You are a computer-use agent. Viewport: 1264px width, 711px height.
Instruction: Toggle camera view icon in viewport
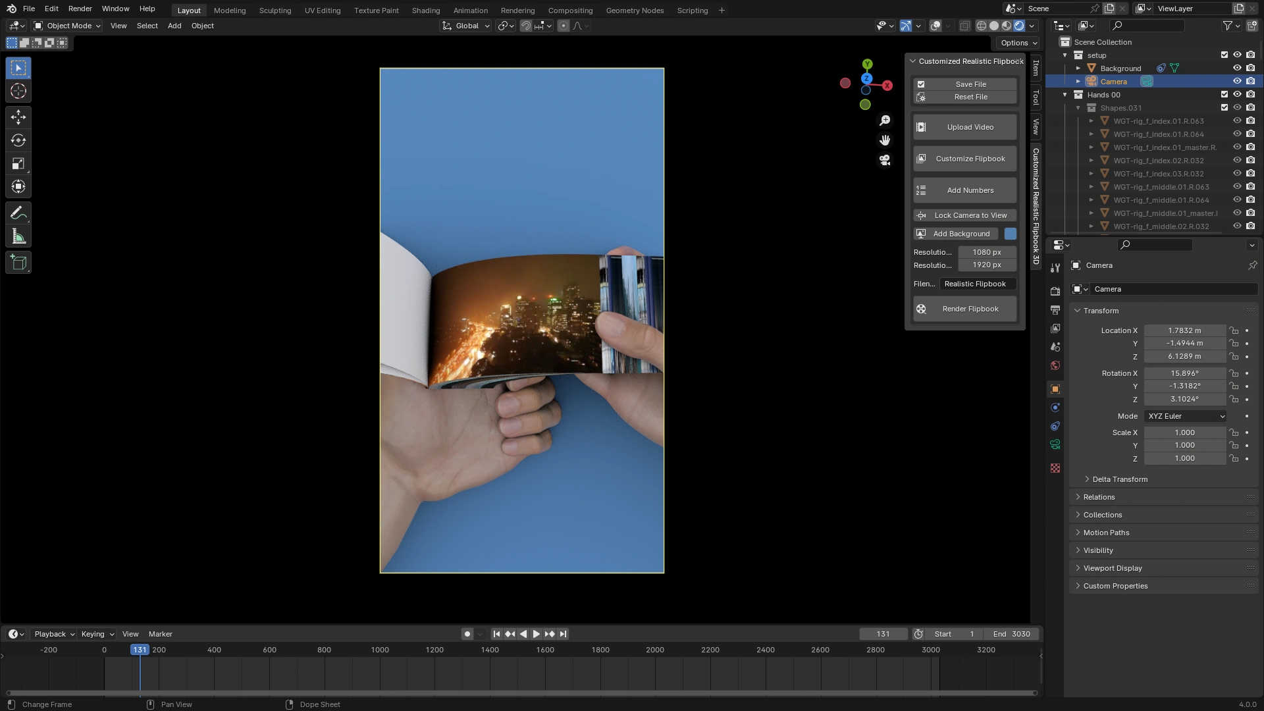pos(885,160)
